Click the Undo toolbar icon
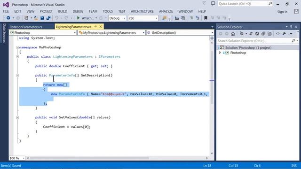 56,18
